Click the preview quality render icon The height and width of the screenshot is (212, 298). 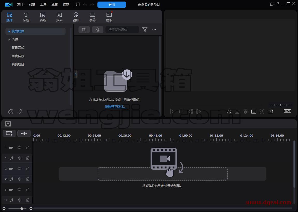[x=246, y=112]
